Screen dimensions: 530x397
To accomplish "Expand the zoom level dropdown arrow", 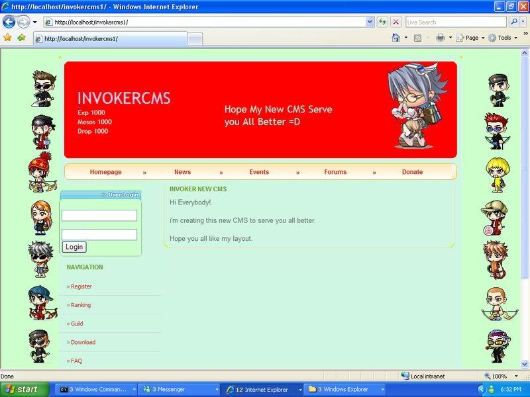I will (516, 376).
